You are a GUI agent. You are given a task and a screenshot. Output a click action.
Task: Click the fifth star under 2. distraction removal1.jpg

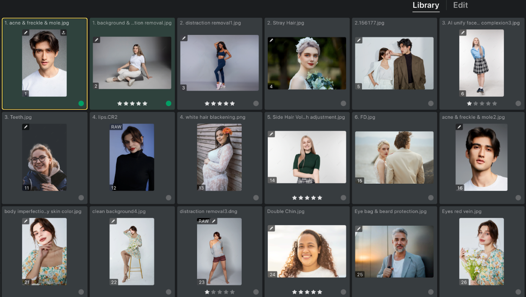233,103
